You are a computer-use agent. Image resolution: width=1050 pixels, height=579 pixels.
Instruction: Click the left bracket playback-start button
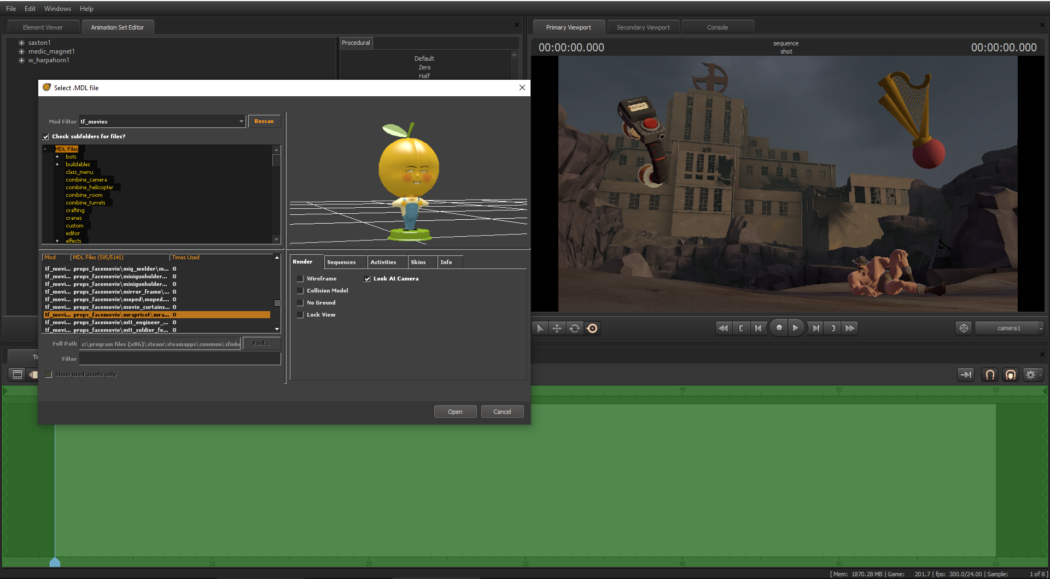(x=741, y=328)
